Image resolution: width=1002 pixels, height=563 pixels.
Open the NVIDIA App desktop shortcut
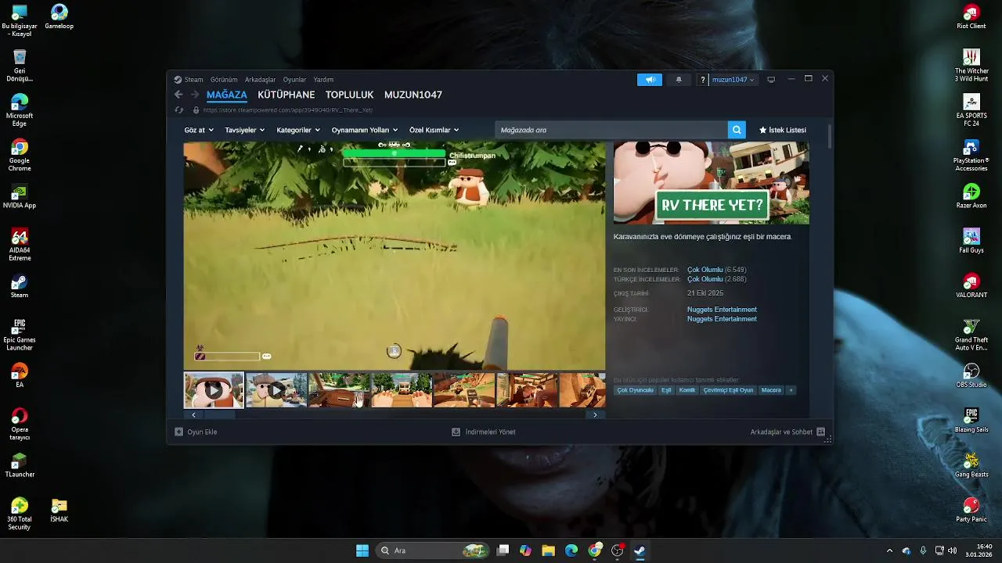[x=20, y=196]
